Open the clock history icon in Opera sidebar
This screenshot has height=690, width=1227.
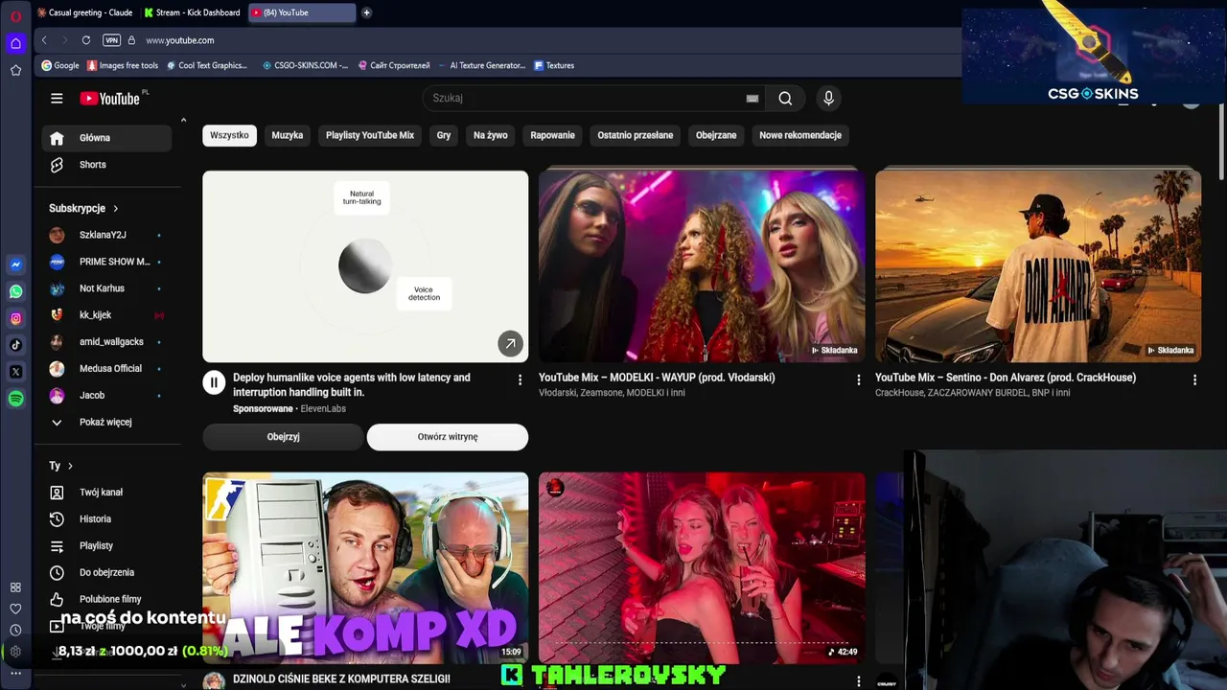[15, 630]
